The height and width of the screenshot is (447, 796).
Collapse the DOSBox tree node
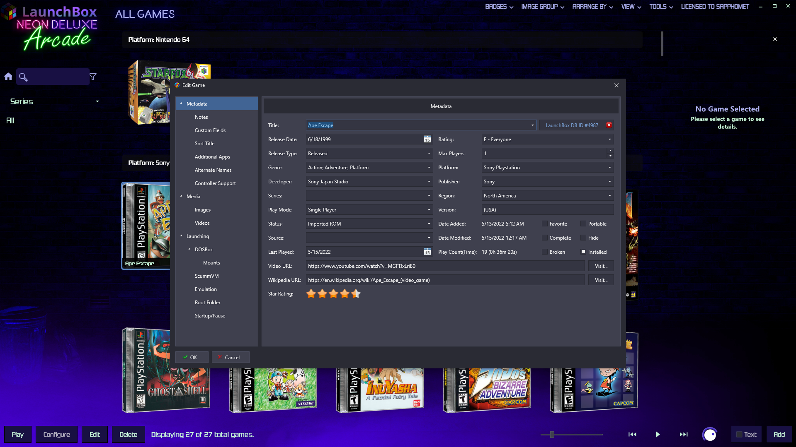pos(189,249)
